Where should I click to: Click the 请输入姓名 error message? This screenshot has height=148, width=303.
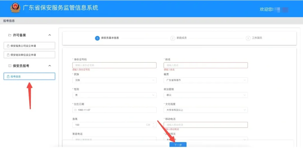pos(169,70)
